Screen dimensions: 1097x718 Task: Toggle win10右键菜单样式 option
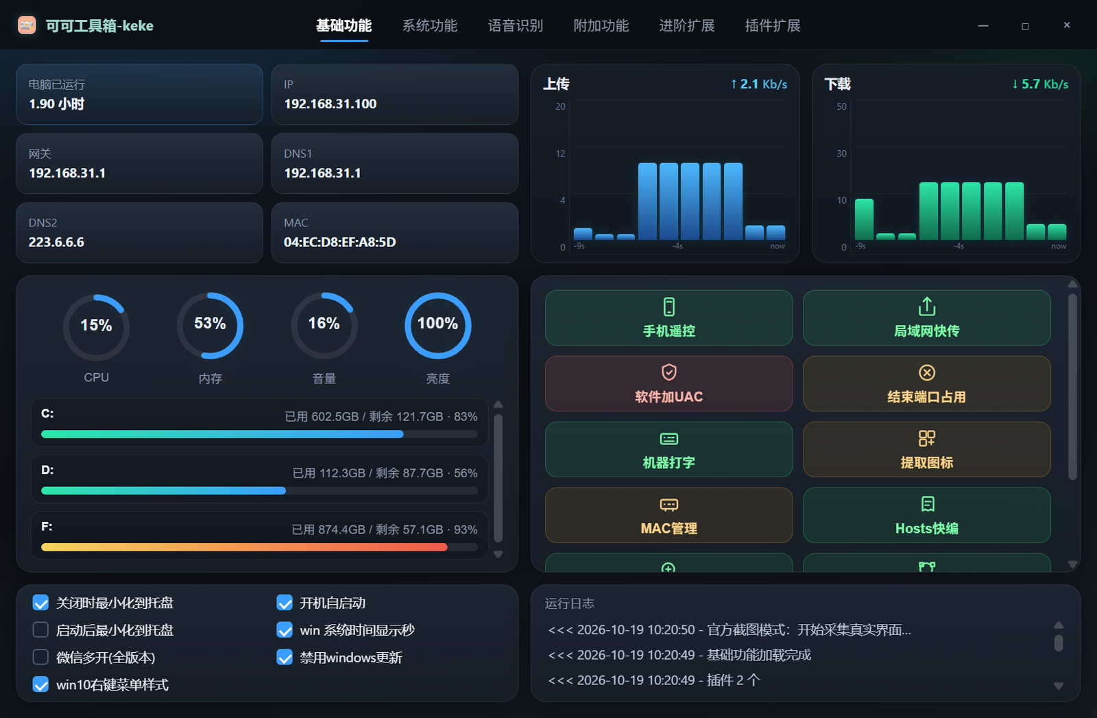41,685
